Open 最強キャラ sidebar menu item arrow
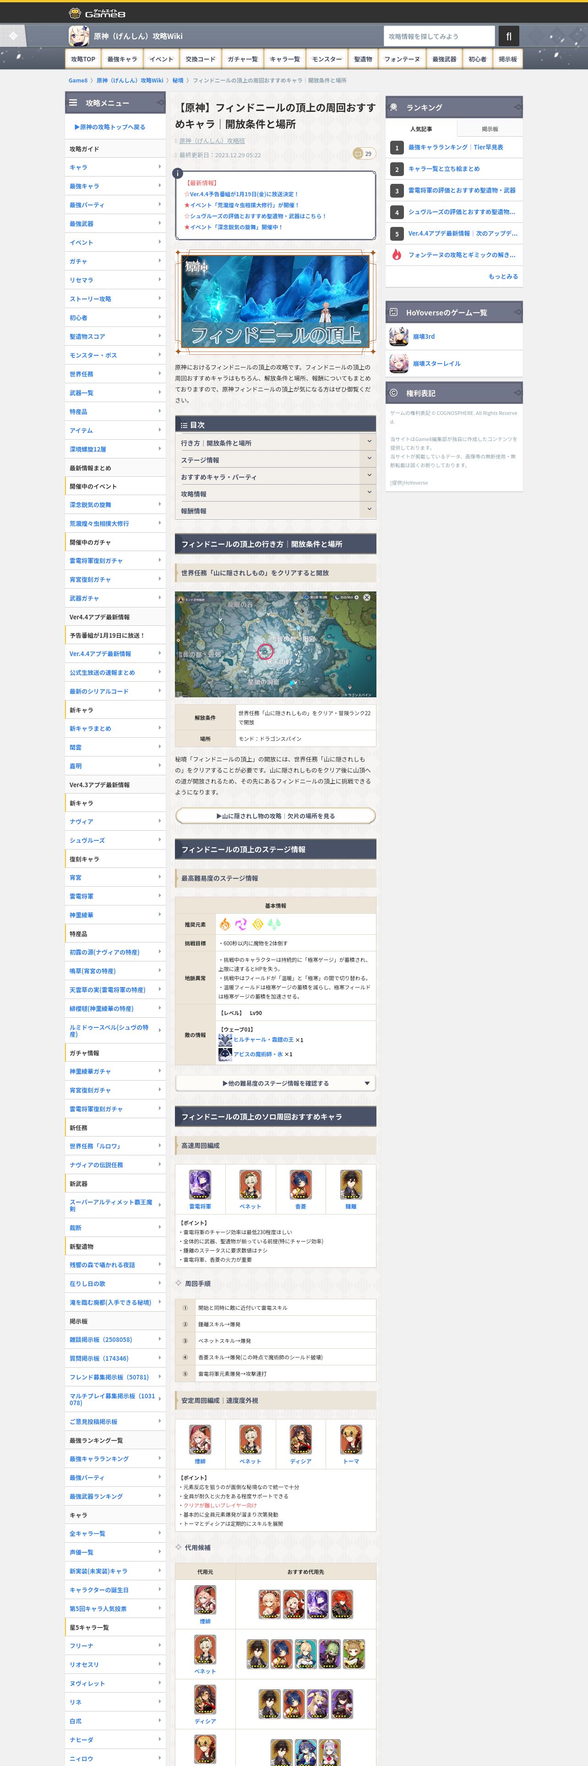This screenshot has width=588, height=1766. (159, 186)
